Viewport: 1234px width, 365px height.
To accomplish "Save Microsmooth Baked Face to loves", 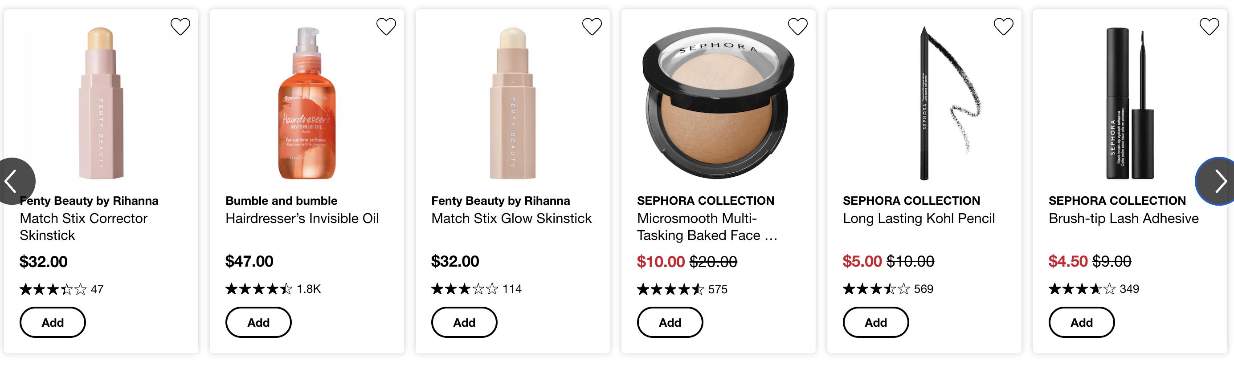I will point(797,26).
